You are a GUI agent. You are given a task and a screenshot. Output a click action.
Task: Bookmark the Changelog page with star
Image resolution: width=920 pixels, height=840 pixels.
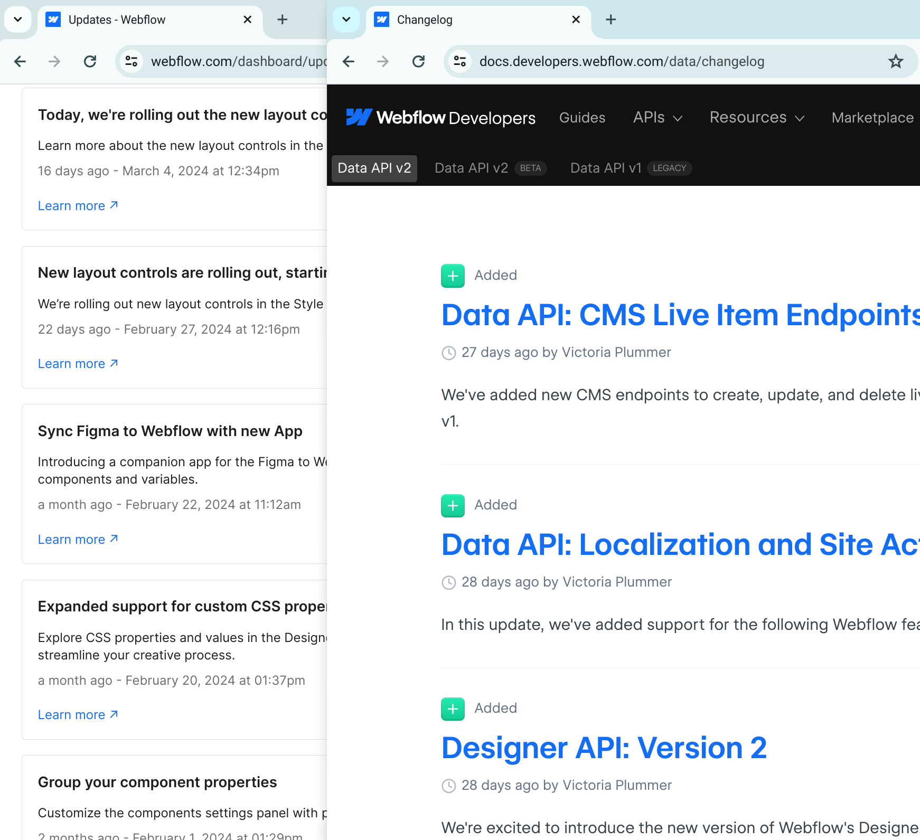tap(896, 62)
